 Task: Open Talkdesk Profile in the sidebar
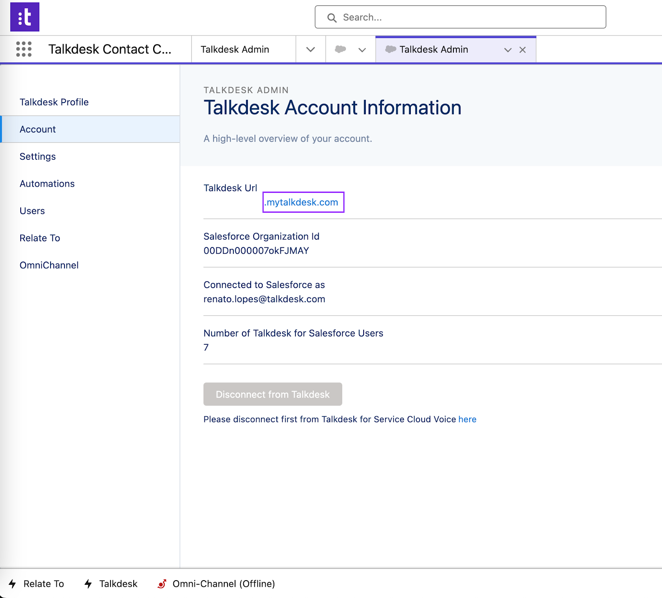pyautogui.click(x=90, y=102)
